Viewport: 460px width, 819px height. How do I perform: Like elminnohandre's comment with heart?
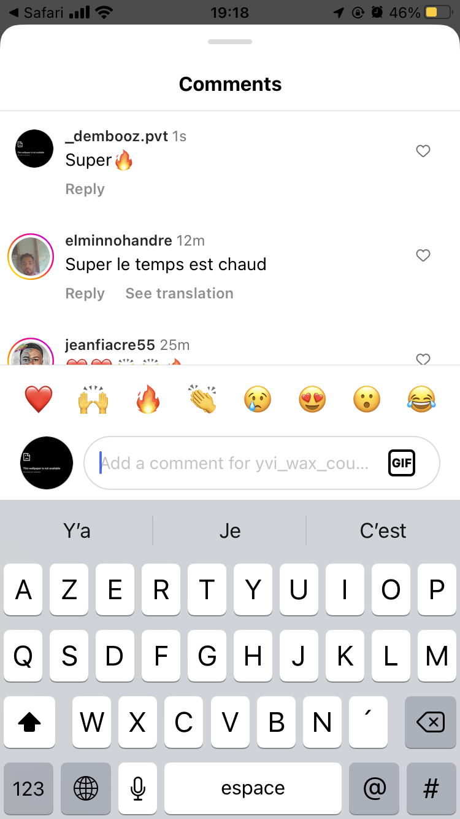point(423,255)
